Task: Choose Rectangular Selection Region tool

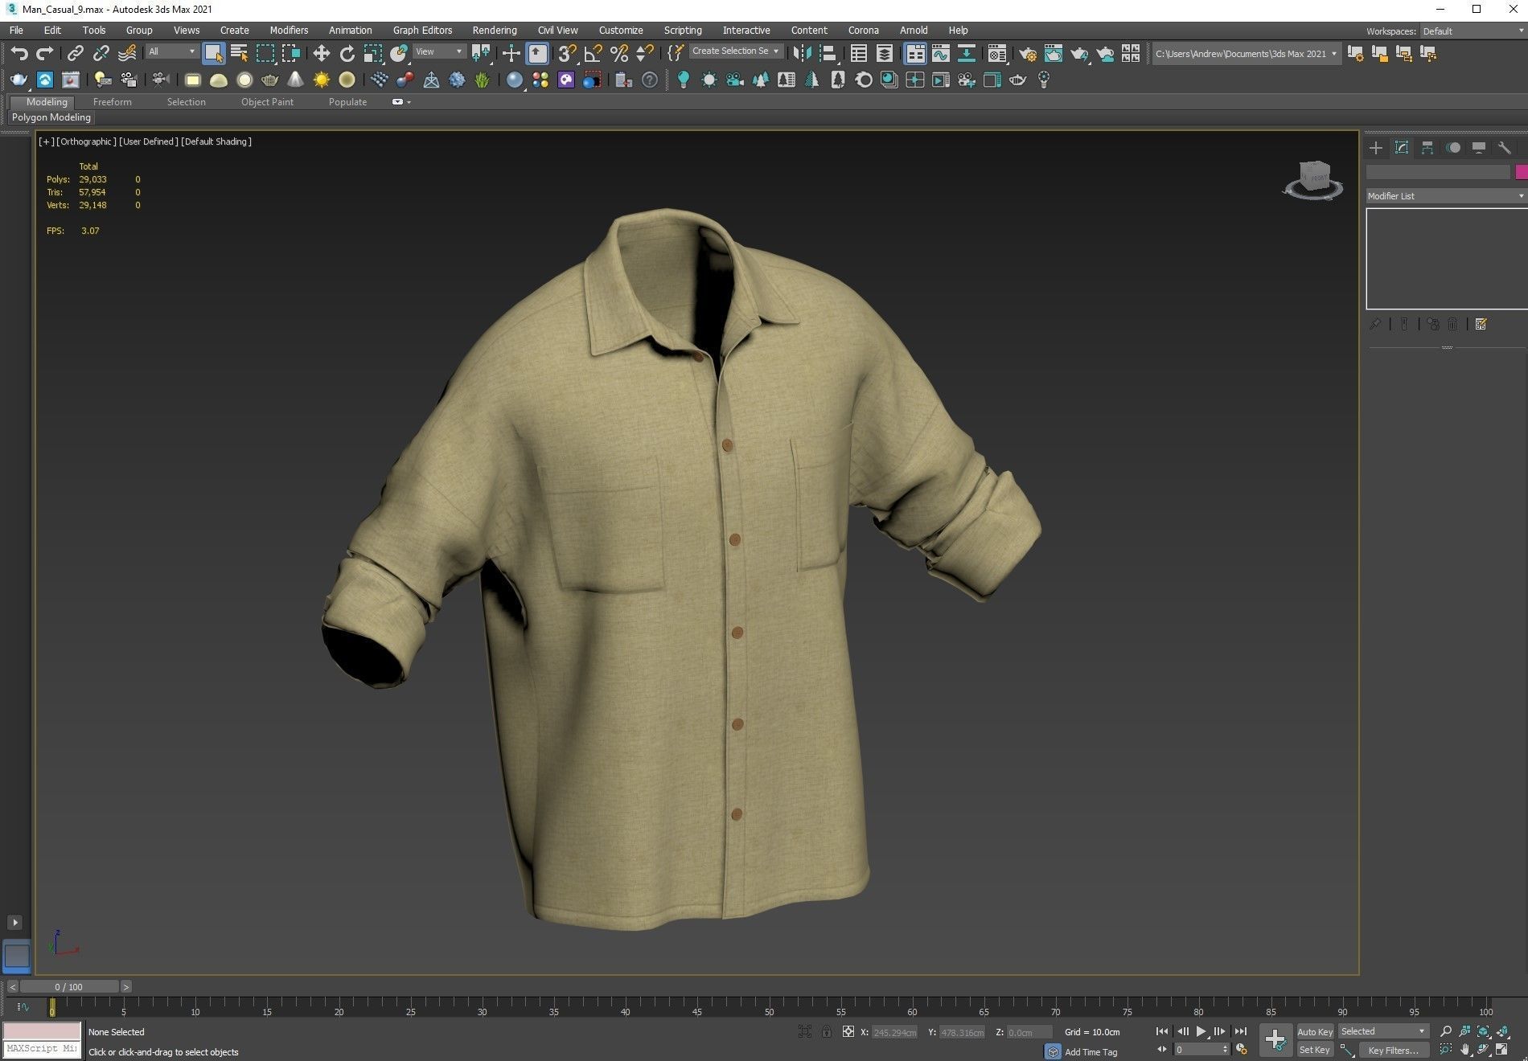Action: pyautogui.click(x=265, y=54)
